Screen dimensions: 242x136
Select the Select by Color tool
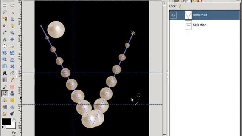point(5,19)
